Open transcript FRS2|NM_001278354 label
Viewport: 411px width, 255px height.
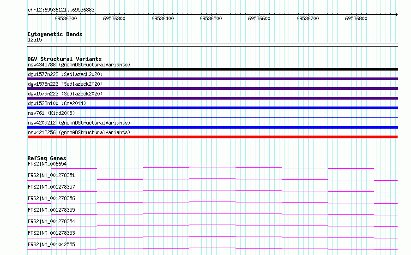click(x=51, y=221)
